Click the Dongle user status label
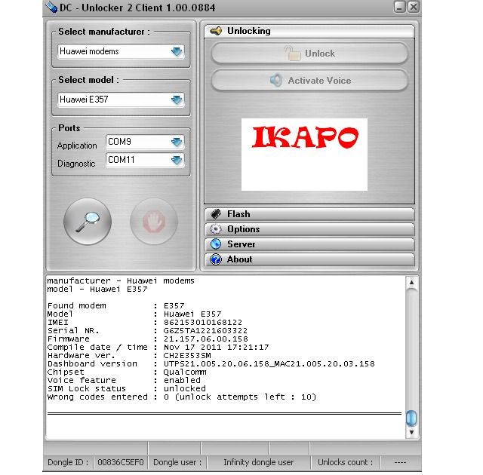The image size is (483, 475). (x=177, y=462)
